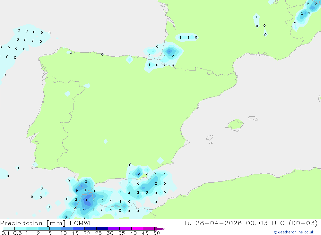Select the 10–15 mm legend color segment
Viewport: 321px width, 235px height.
[x=67, y=229]
